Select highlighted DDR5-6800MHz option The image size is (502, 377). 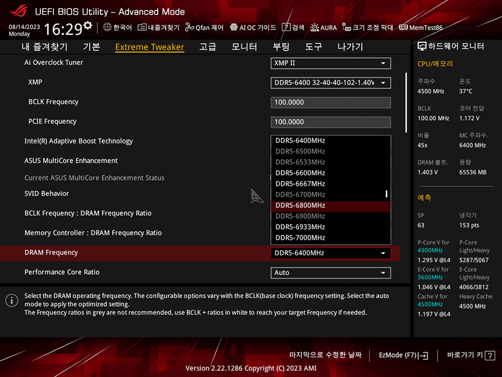coord(331,206)
